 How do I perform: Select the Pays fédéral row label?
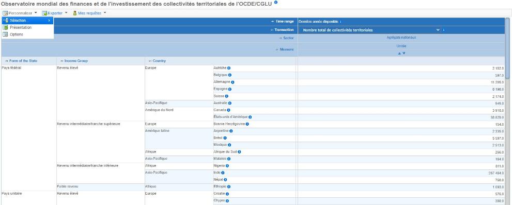(x=11, y=68)
